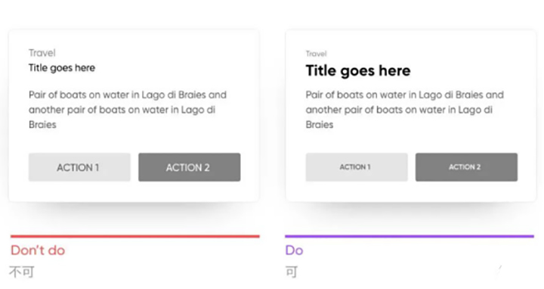Click description paragraph in the Do card

[x=404, y=110]
